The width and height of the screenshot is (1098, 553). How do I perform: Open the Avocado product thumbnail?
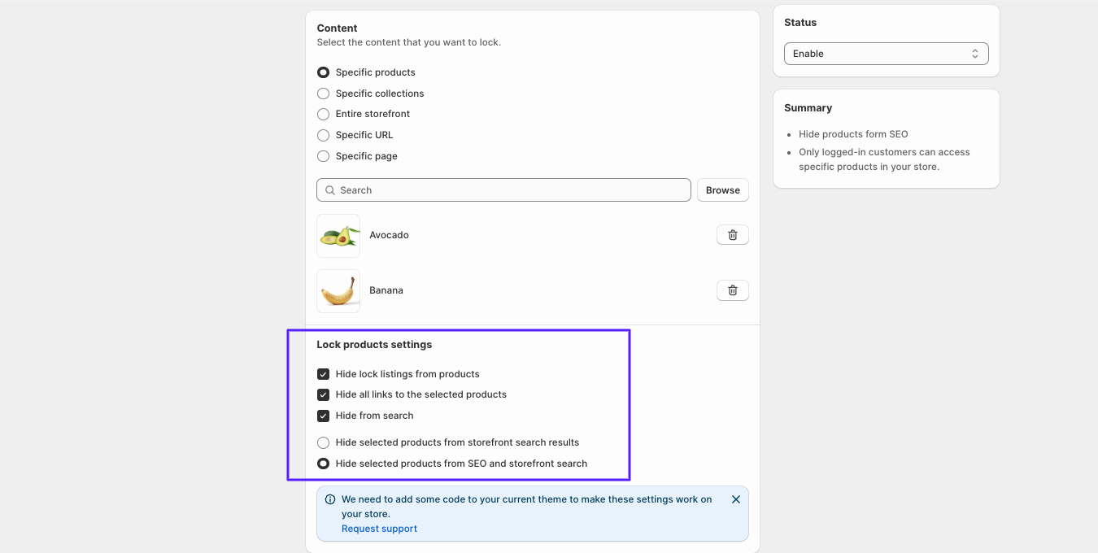338,236
